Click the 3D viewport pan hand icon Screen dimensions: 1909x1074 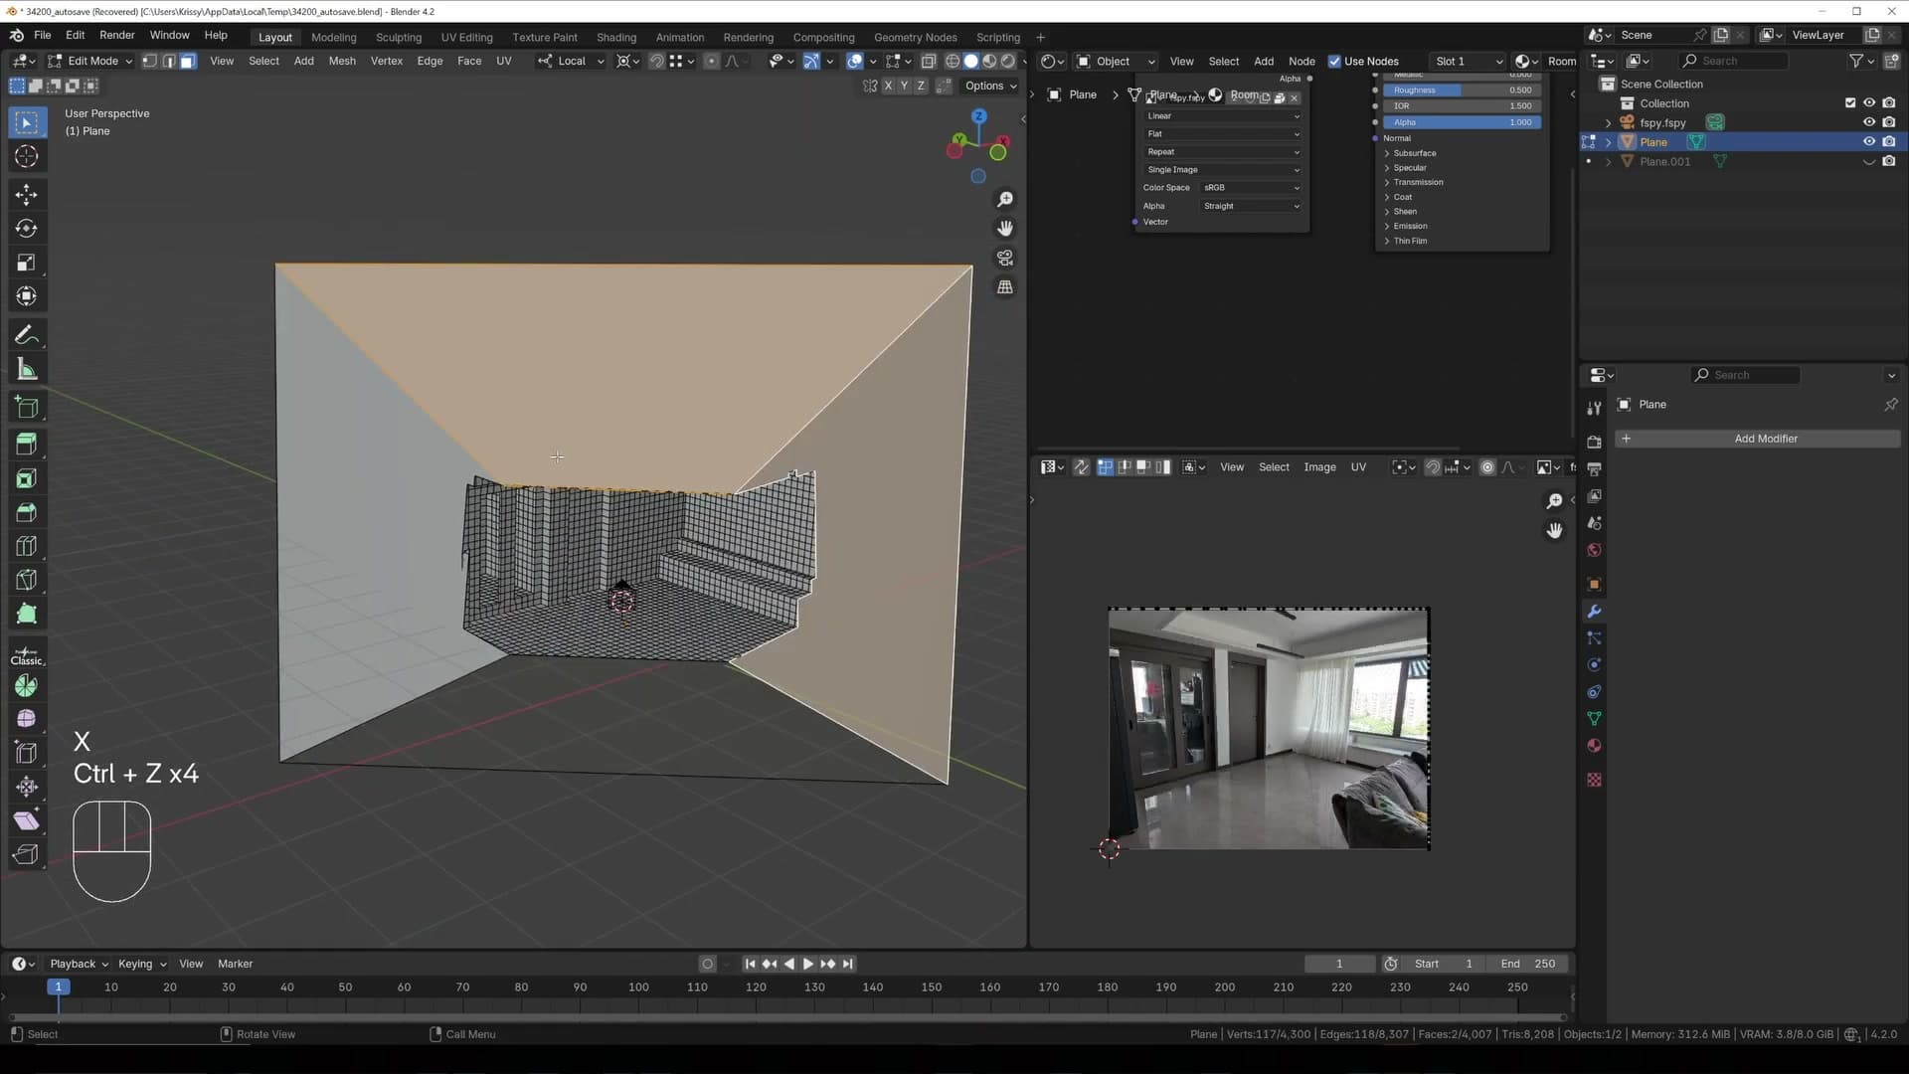click(x=1005, y=229)
